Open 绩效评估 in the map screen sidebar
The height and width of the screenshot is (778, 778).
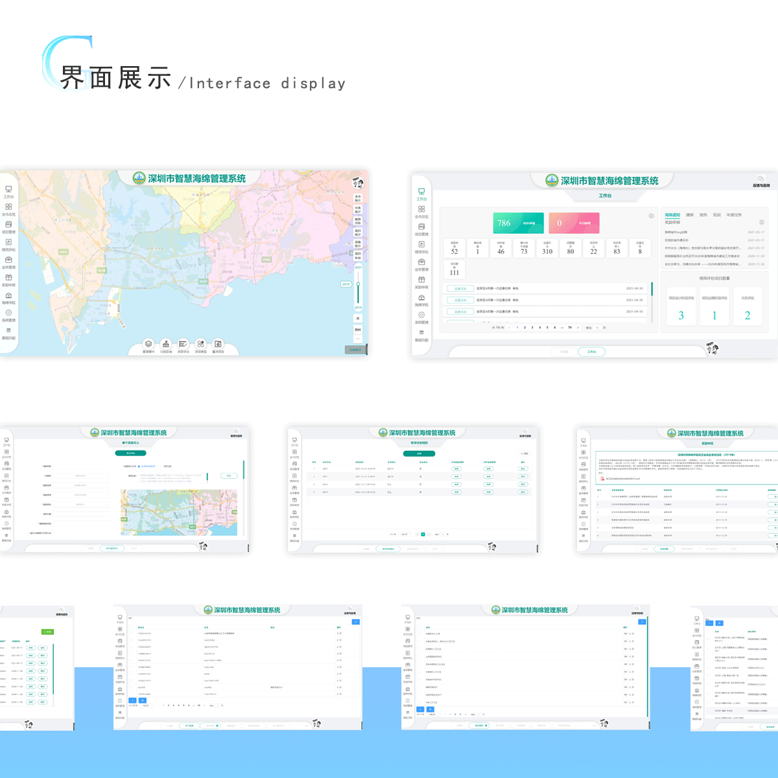(8, 245)
